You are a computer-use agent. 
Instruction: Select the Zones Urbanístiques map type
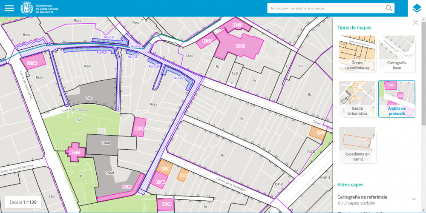click(x=357, y=53)
